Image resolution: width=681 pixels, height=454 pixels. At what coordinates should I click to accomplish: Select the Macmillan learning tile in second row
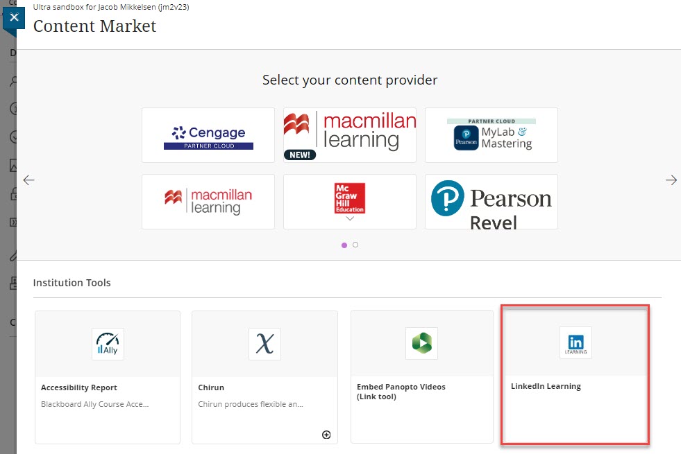tap(208, 202)
